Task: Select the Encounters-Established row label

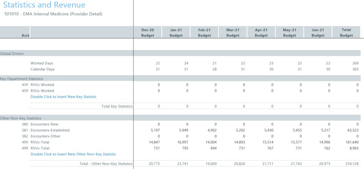Action: click(50, 130)
